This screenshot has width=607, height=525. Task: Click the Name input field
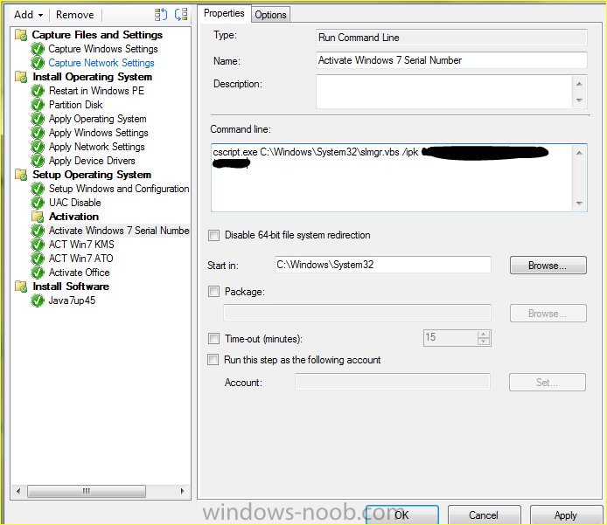(x=451, y=60)
